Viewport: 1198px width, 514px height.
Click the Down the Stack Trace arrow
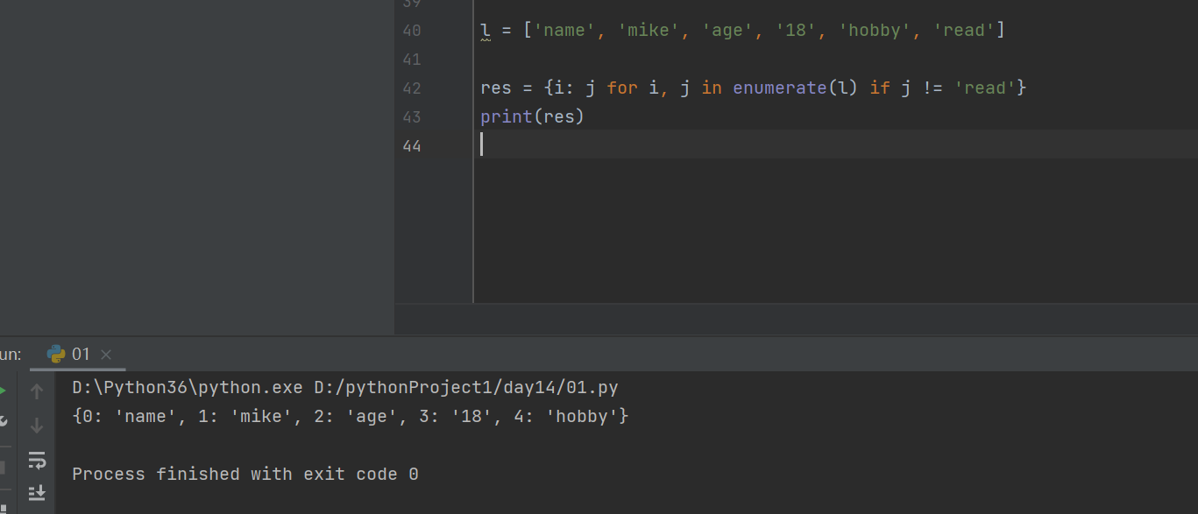[x=37, y=426]
